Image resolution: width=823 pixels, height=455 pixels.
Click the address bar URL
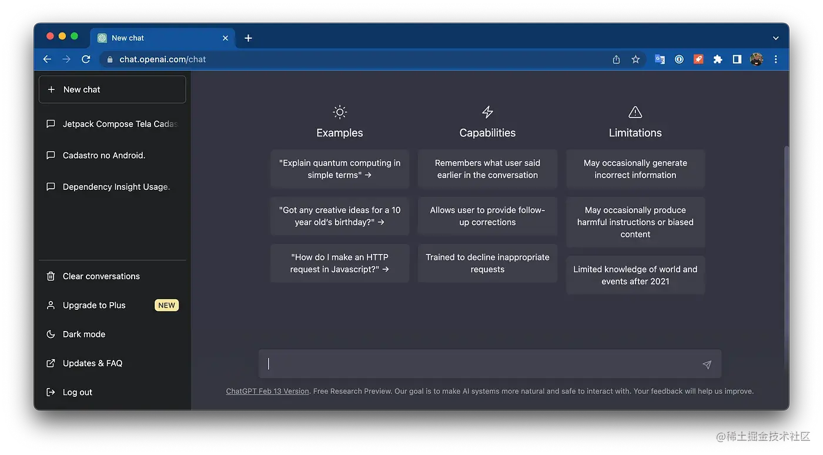pos(163,59)
